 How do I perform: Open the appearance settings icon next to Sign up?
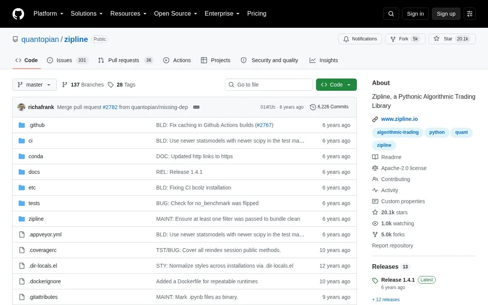(x=470, y=14)
